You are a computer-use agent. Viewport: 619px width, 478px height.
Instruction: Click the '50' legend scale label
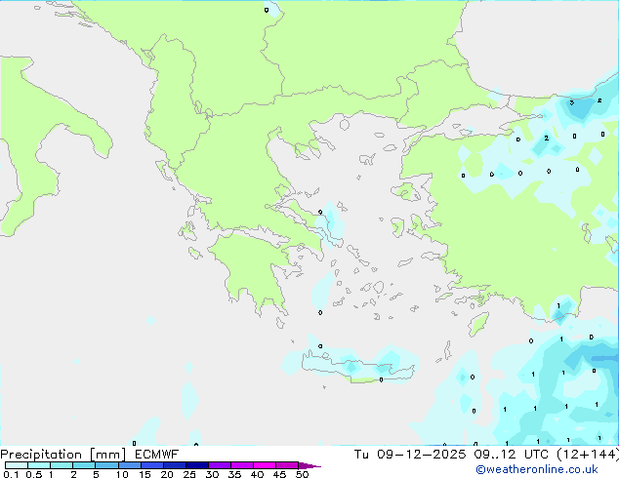click(x=303, y=474)
